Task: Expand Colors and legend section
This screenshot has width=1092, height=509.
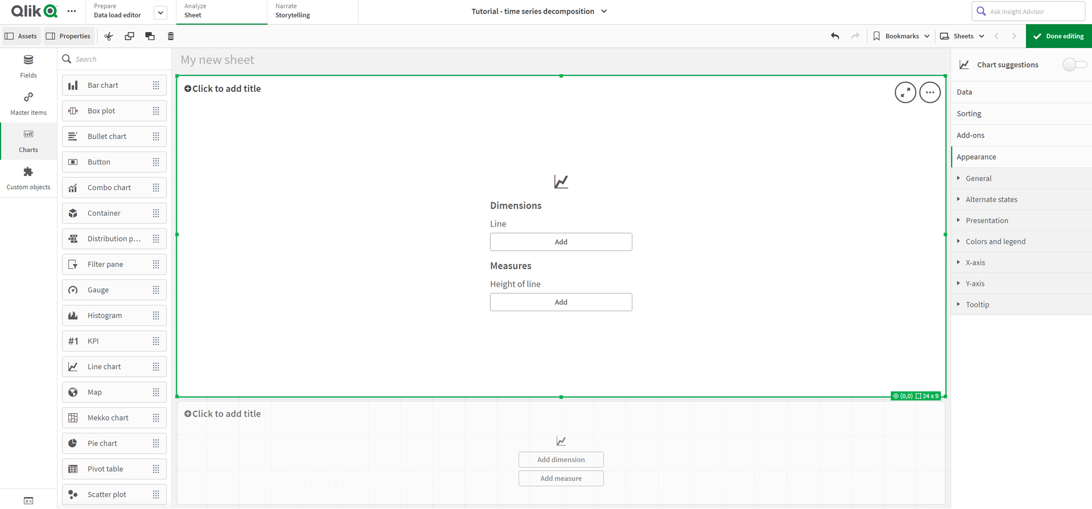Action: 1022,241
